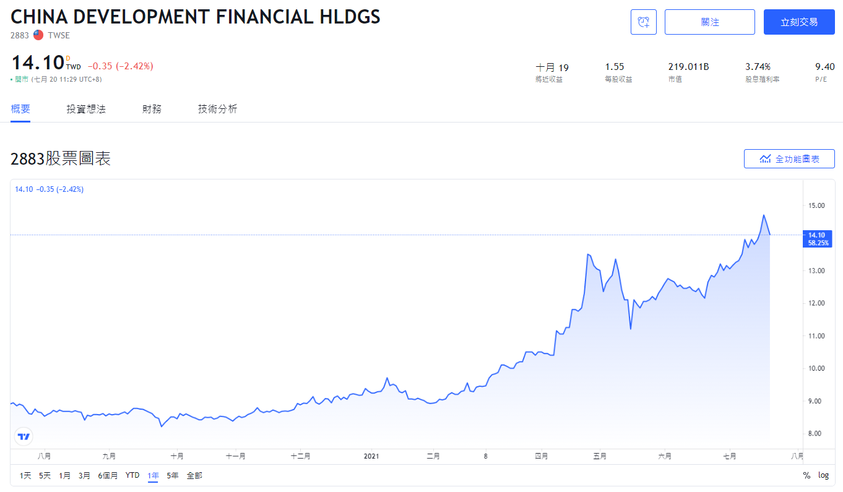The image size is (843, 492).
Task: Select the 1月 time range
Action: (x=65, y=475)
